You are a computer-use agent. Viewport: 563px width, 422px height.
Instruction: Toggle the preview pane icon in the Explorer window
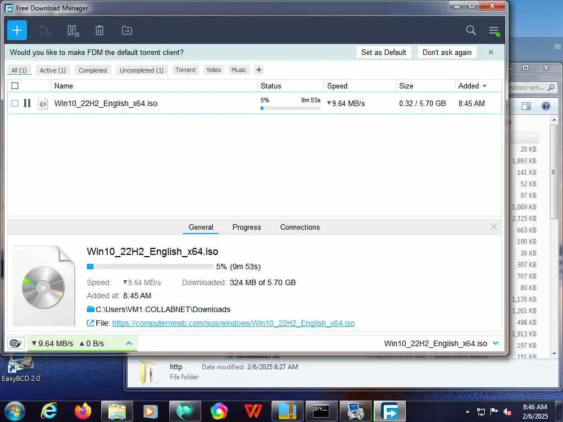[x=526, y=106]
